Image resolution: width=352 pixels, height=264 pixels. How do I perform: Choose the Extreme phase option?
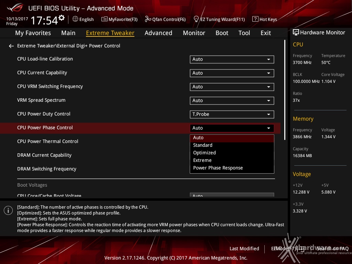[x=232, y=160]
